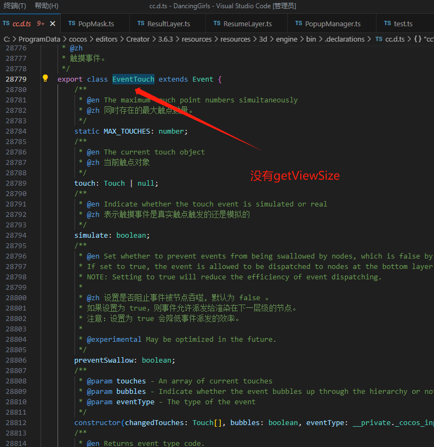Click the Event base class name

[203, 79]
